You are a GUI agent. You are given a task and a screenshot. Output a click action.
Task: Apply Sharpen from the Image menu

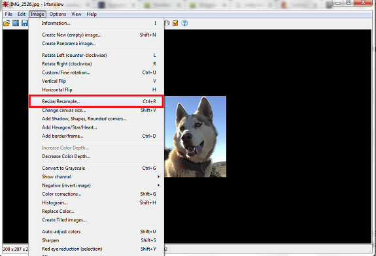pyautogui.click(x=96, y=240)
